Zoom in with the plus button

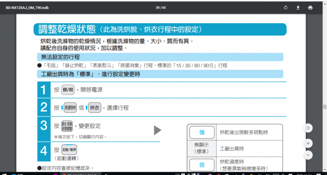click(308, 144)
